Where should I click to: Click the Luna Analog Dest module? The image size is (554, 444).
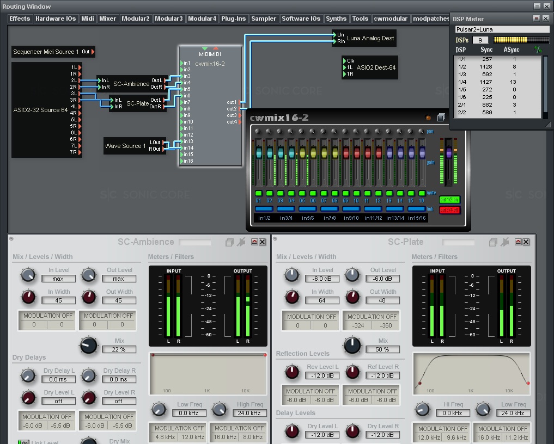(x=370, y=39)
